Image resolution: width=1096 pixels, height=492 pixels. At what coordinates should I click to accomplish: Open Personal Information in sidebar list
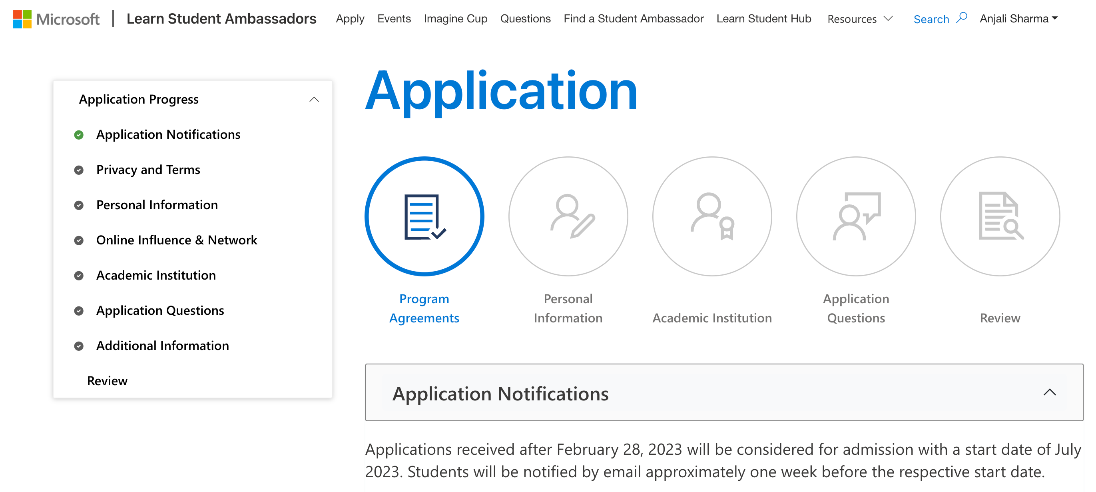pyautogui.click(x=157, y=205)
